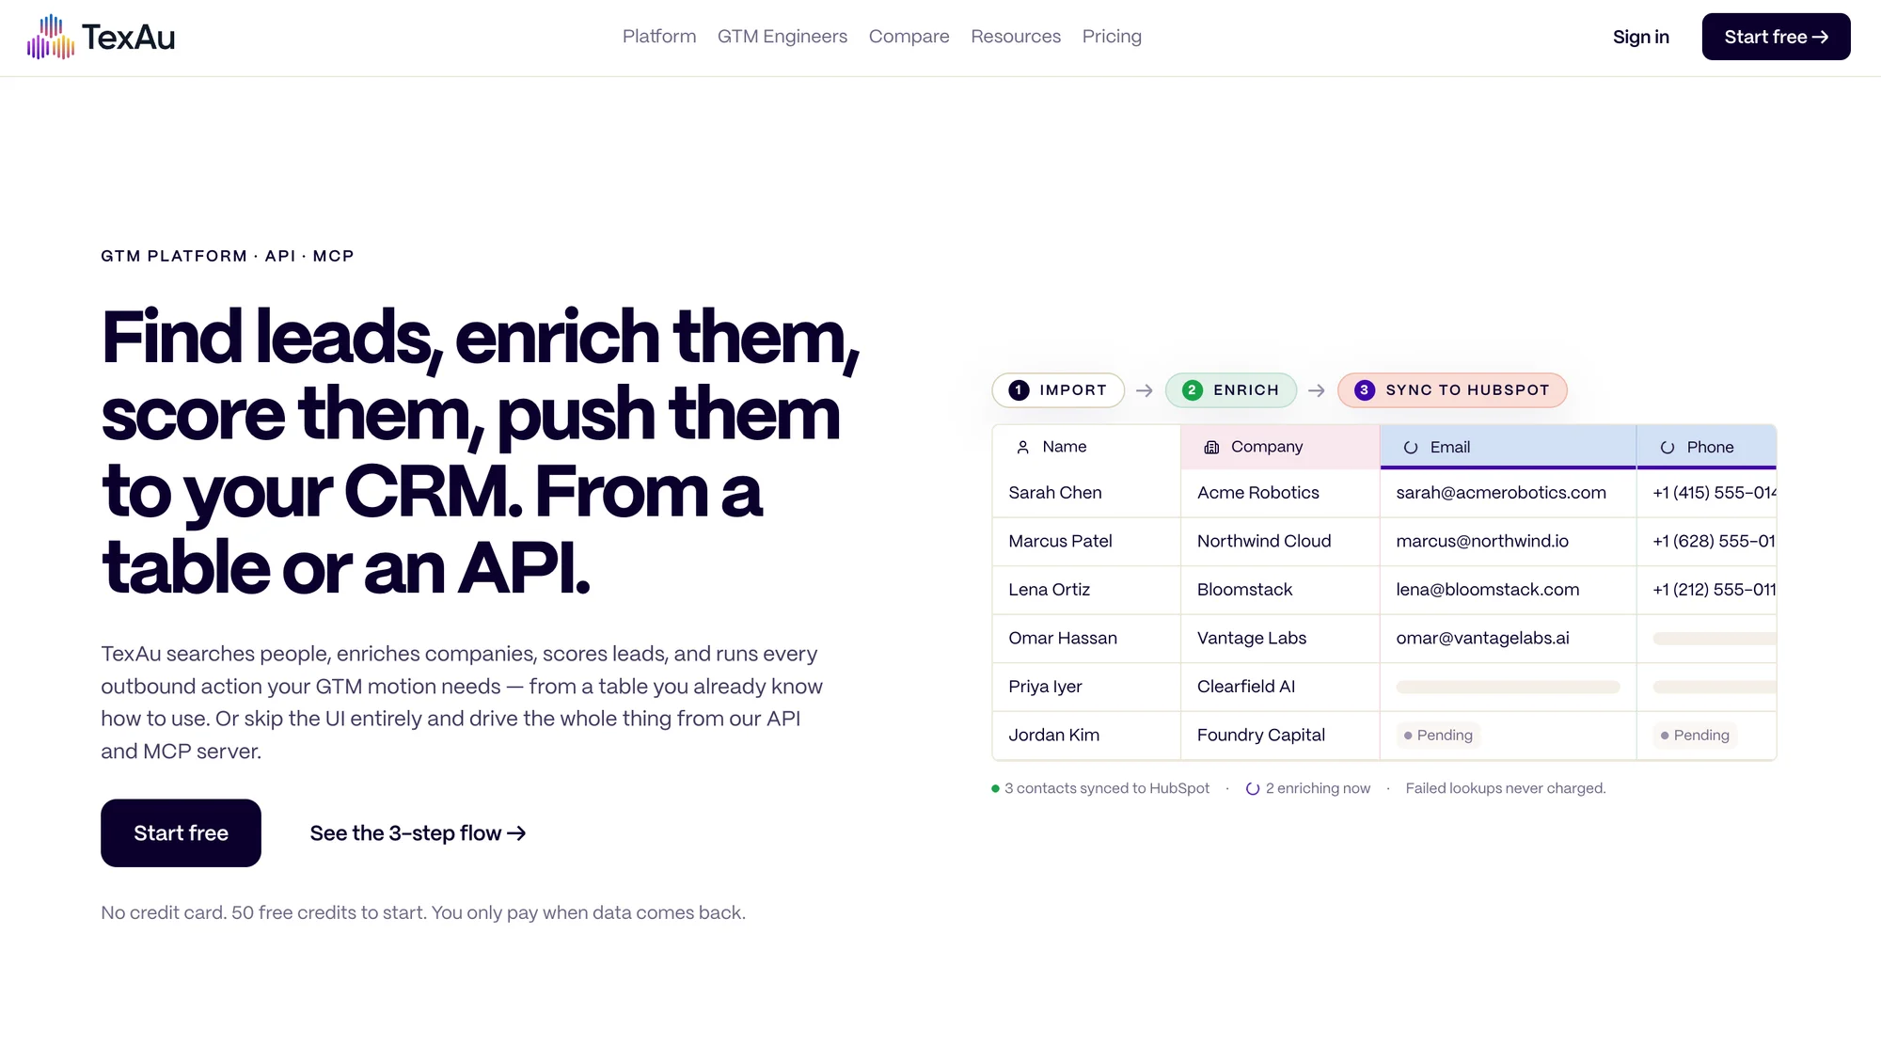Click the Pending badge in Jordan Kim's phone cell
This screenshot has height=1061, width=1881.
coord(1695,736)
